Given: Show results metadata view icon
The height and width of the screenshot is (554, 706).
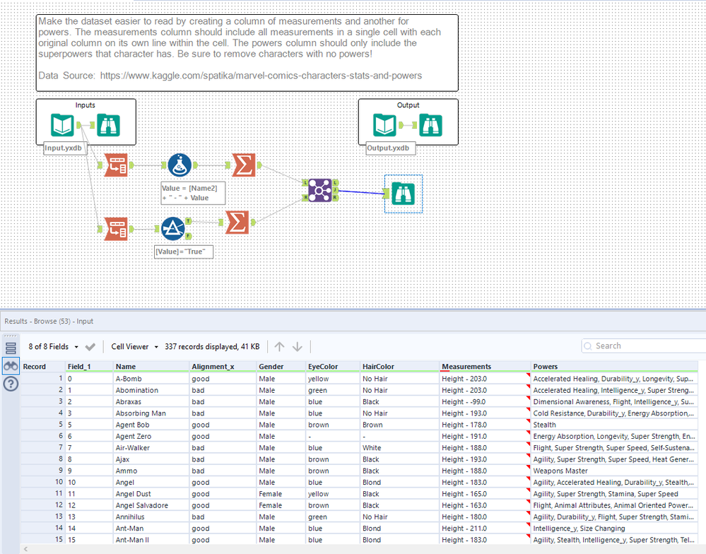Looking at the screenshot, I should [11, 348].
